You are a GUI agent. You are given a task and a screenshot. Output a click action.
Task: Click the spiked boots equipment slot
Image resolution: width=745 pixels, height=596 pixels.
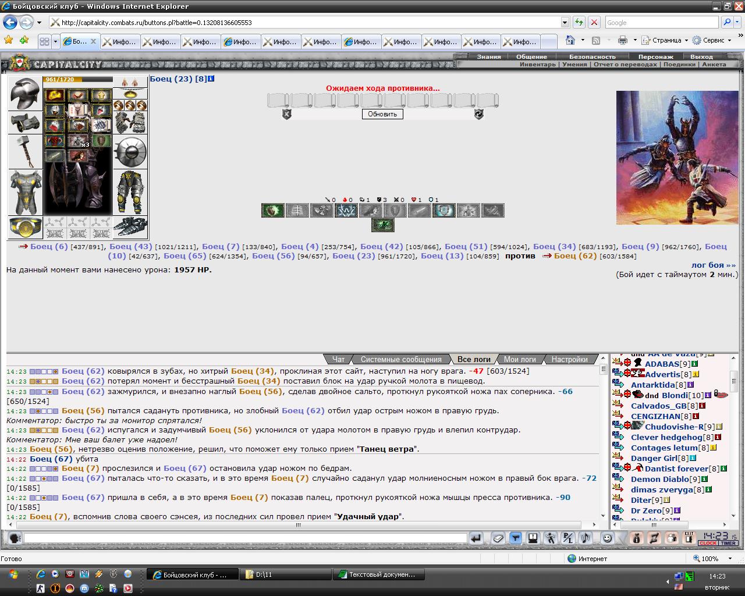[130, 228]
